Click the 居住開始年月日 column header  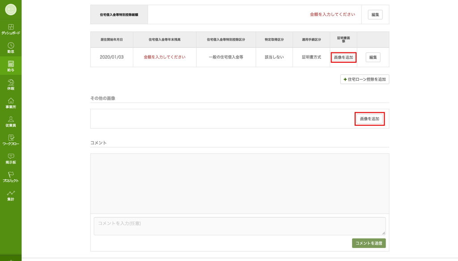pos(111,39)
